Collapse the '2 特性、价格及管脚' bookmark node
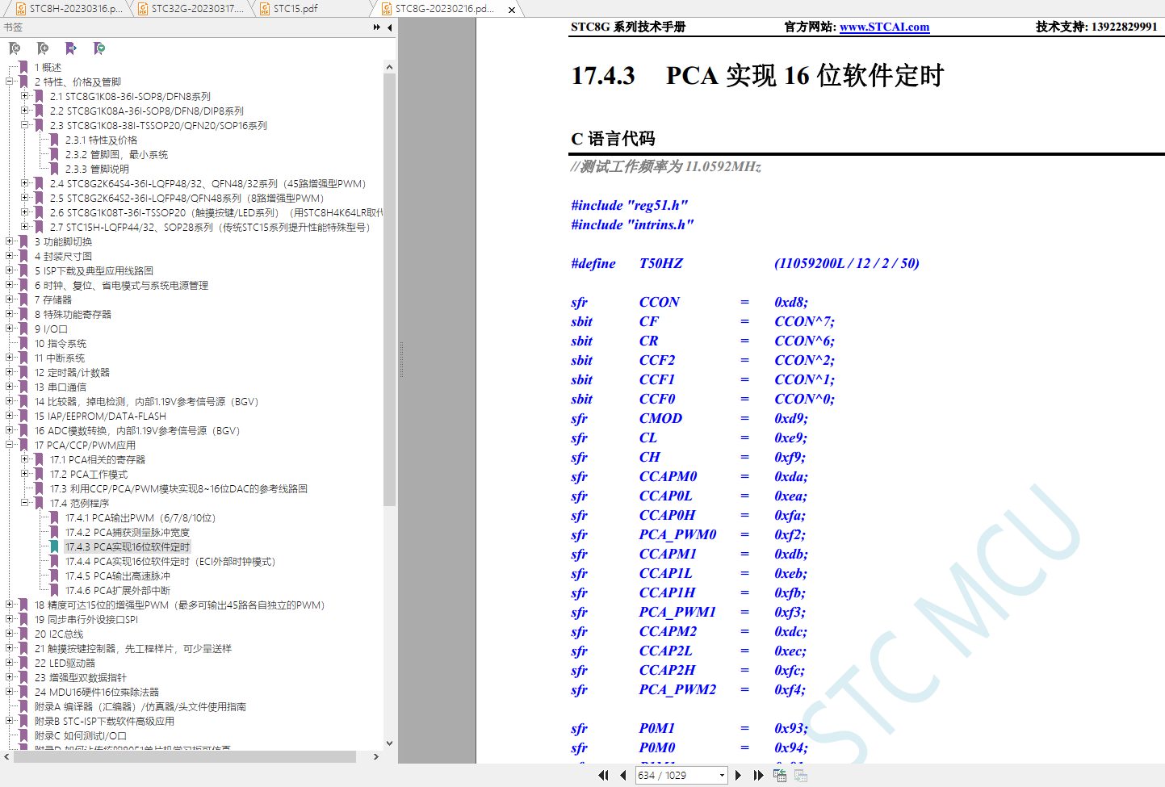 [x=10, y=82]
